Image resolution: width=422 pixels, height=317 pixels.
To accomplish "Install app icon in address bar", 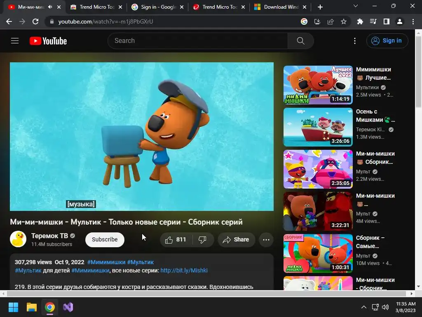I will pos(317,21).
